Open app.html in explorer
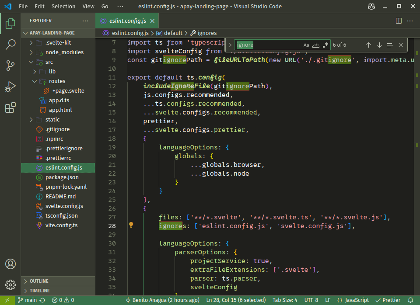The width and height of the screenshot is (420, 305). [x=58, y=110]
